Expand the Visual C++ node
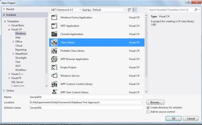Image resolution: width=202 pixels, height=125 pixels. (x=9, y=74)
